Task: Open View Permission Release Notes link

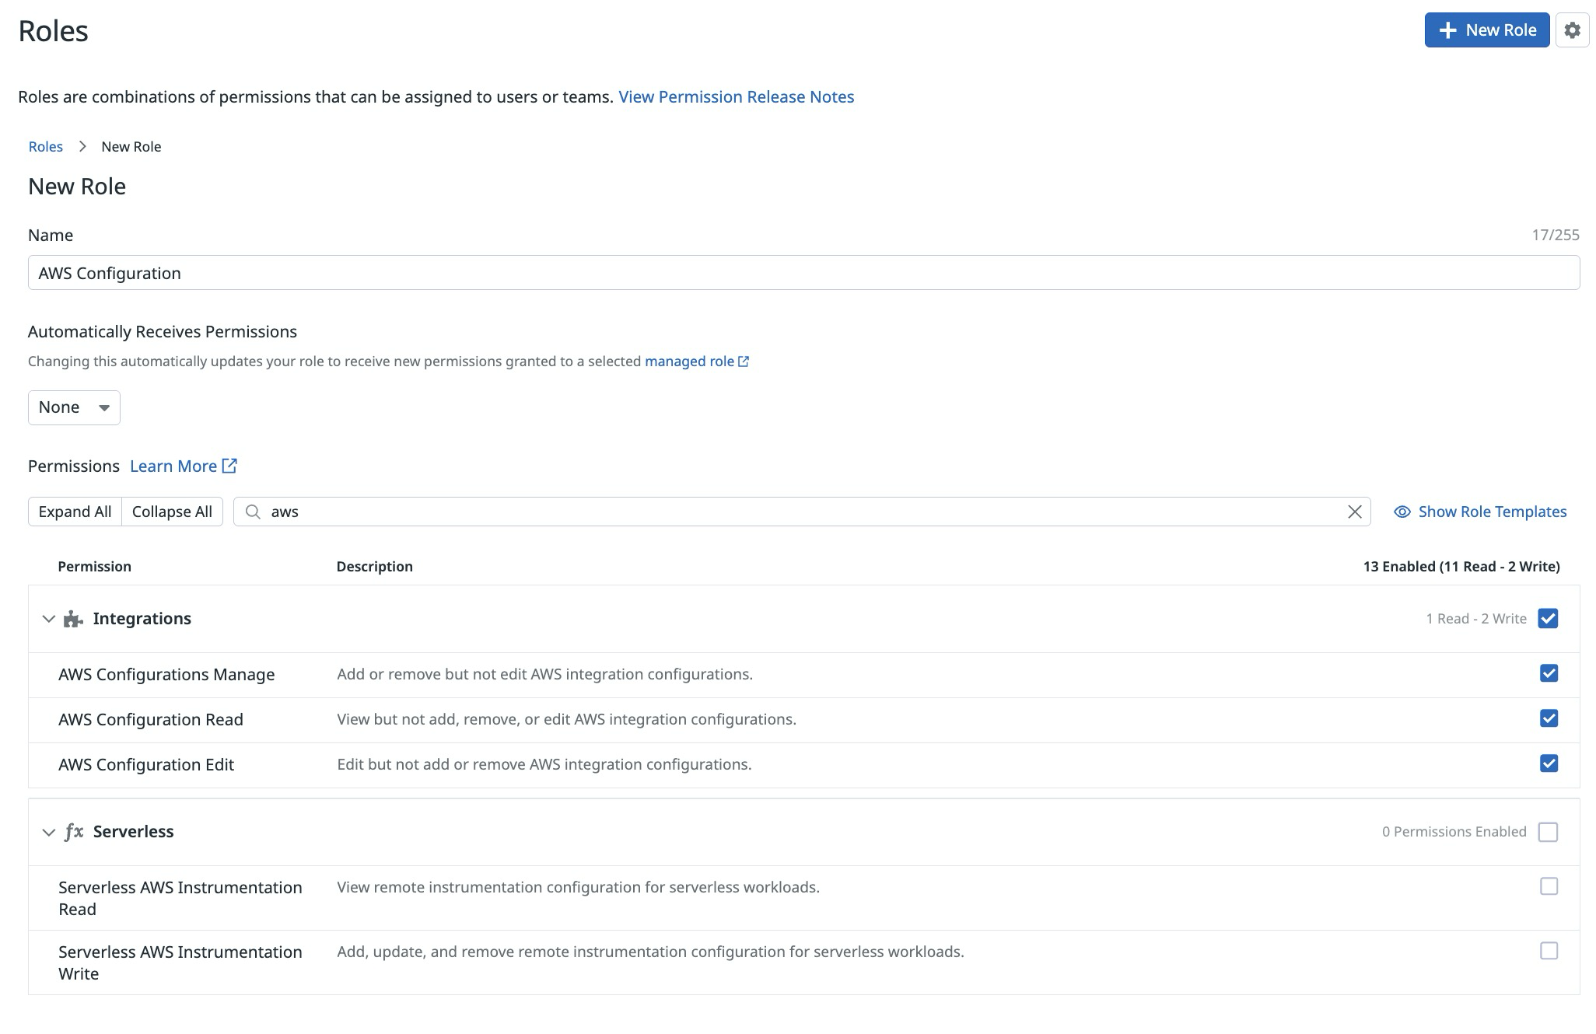Action: [x=736, y=96]
